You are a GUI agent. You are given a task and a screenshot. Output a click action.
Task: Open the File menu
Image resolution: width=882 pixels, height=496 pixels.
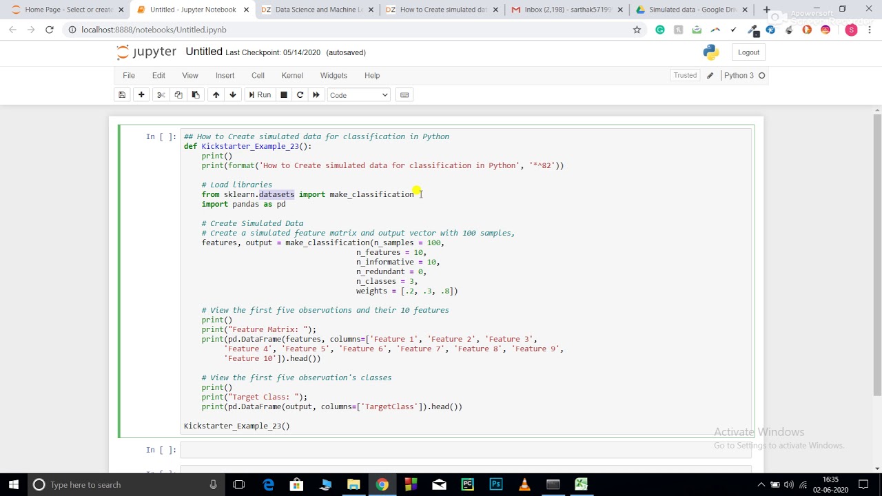coord(129,75)
